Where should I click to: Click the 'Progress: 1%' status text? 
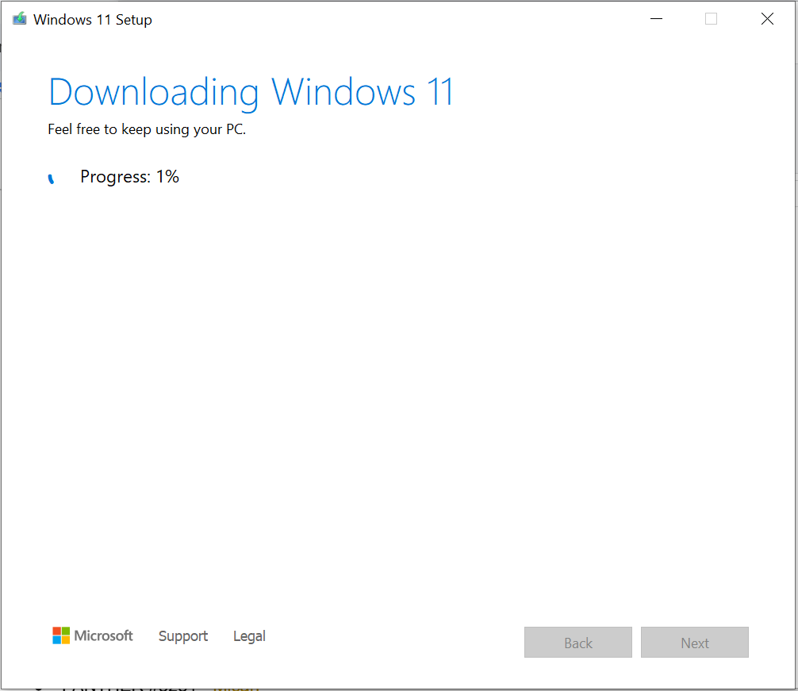pos(129,177)
